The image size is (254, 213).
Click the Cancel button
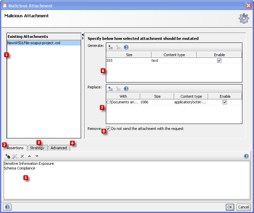[243, 207]
